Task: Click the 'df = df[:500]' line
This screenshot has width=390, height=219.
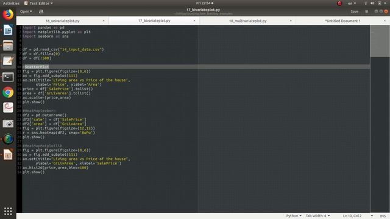Action: [x=37, y=58]
